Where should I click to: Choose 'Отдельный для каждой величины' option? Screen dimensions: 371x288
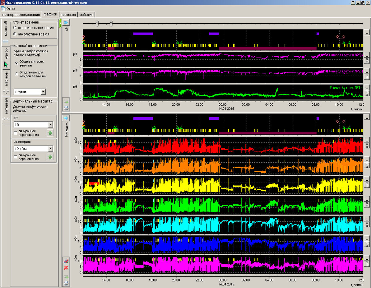click(17, 74)
